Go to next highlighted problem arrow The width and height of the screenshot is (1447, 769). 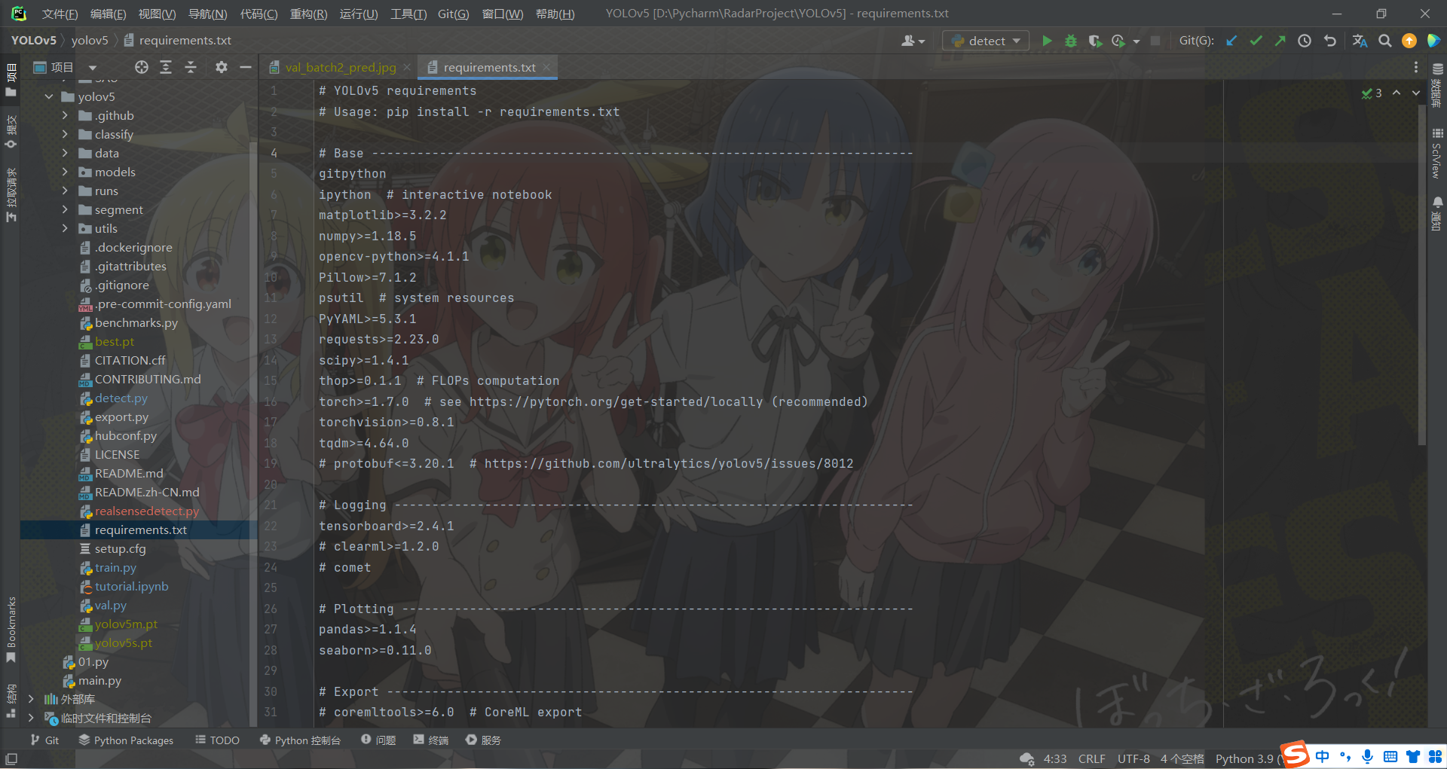pyautogui.click(x=1415, y=93)
